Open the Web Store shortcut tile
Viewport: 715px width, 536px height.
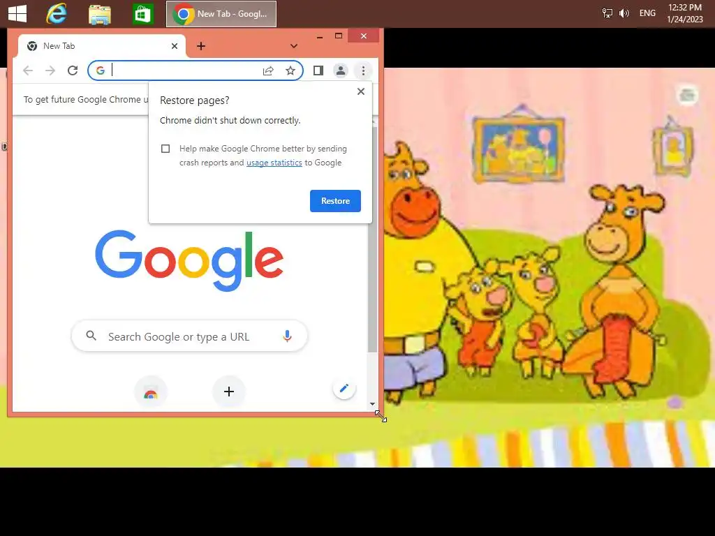[x=151, y=392]
